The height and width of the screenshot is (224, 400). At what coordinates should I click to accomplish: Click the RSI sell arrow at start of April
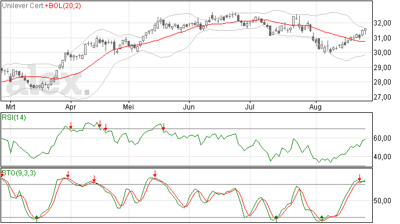coord(71,126)
